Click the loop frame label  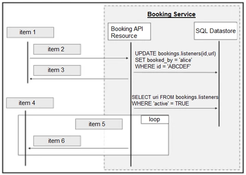[154, 119]
